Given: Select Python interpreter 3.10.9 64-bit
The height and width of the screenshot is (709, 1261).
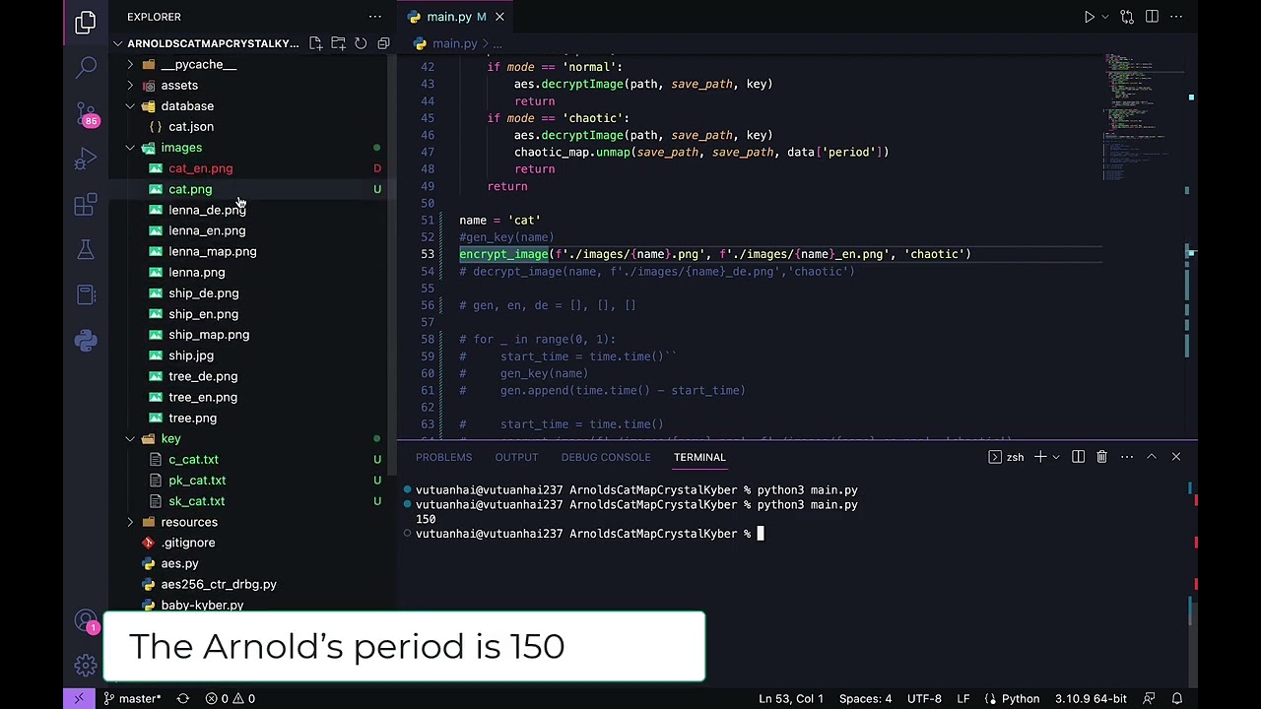Looking at the screenshot, I should [1090, 698].
